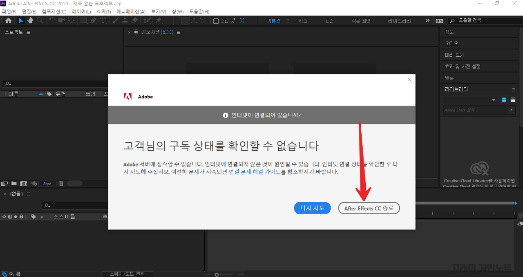Open the 컴포지션(C) menu
Image resolution: width=523 pixels, height=277 pixels.
pyautogui.click(x=54, y=11)
